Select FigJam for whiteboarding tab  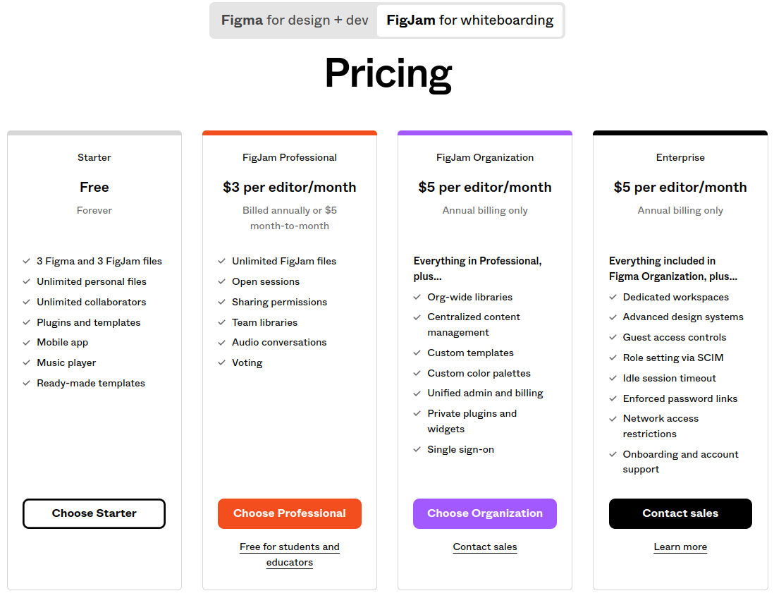point(469,20)
